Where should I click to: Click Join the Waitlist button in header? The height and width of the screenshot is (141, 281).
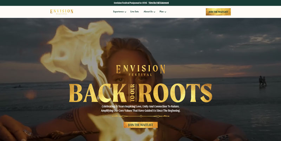click(218, 12)
